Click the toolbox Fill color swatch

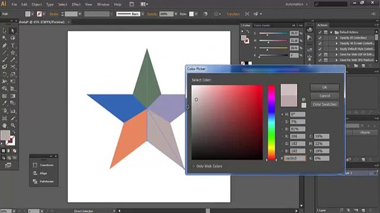point(5,135)
